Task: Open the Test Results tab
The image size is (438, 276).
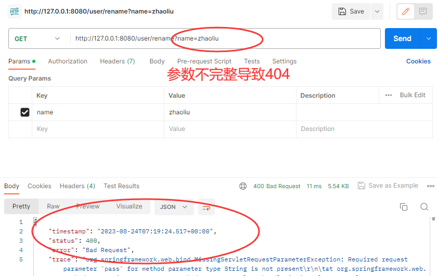Action: pyautogui.click(x=122, y=186)
